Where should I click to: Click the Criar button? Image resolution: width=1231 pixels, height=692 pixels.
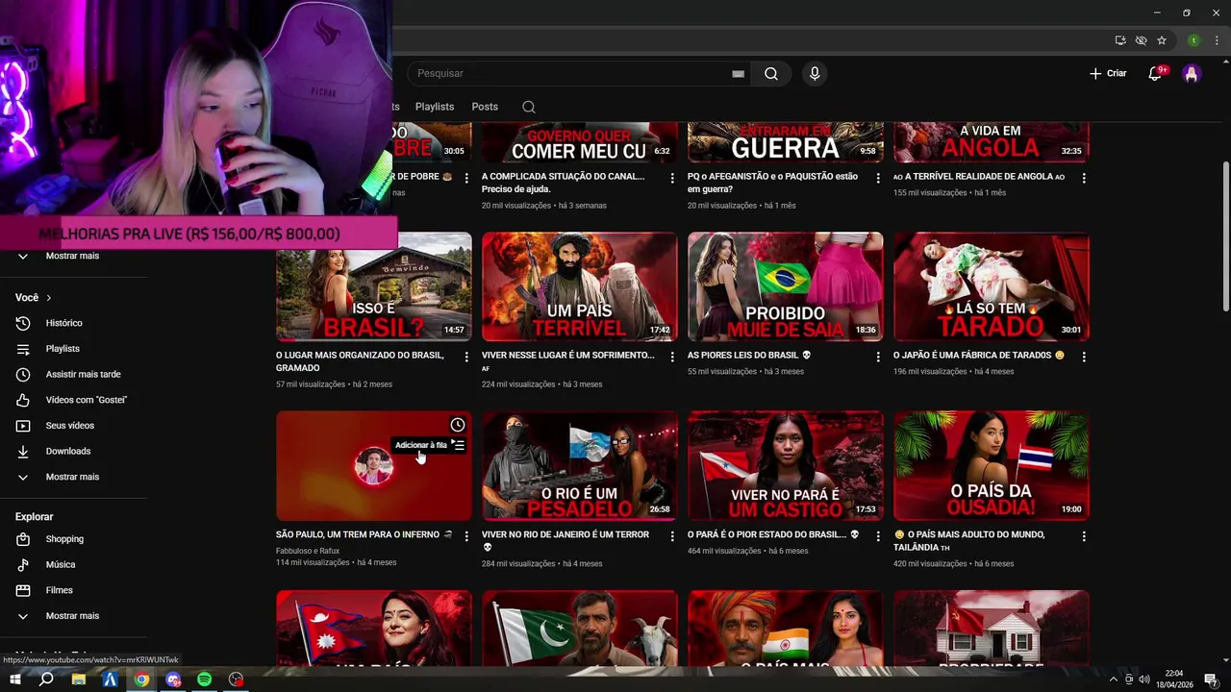(1108, 73)
